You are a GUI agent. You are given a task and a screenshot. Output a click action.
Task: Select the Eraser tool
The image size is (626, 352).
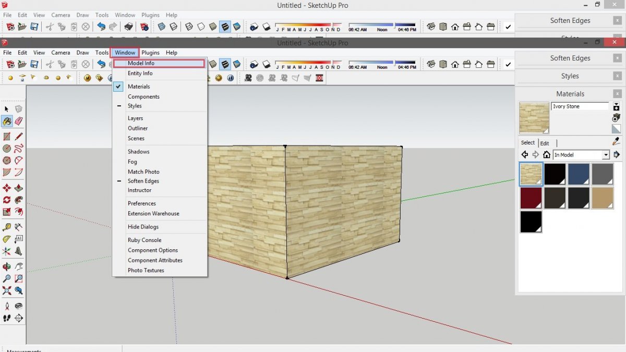[19, 120]
